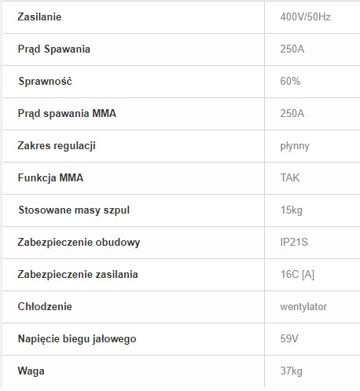
Task: Select the Zasilanie row label
Action: point(39,17)
